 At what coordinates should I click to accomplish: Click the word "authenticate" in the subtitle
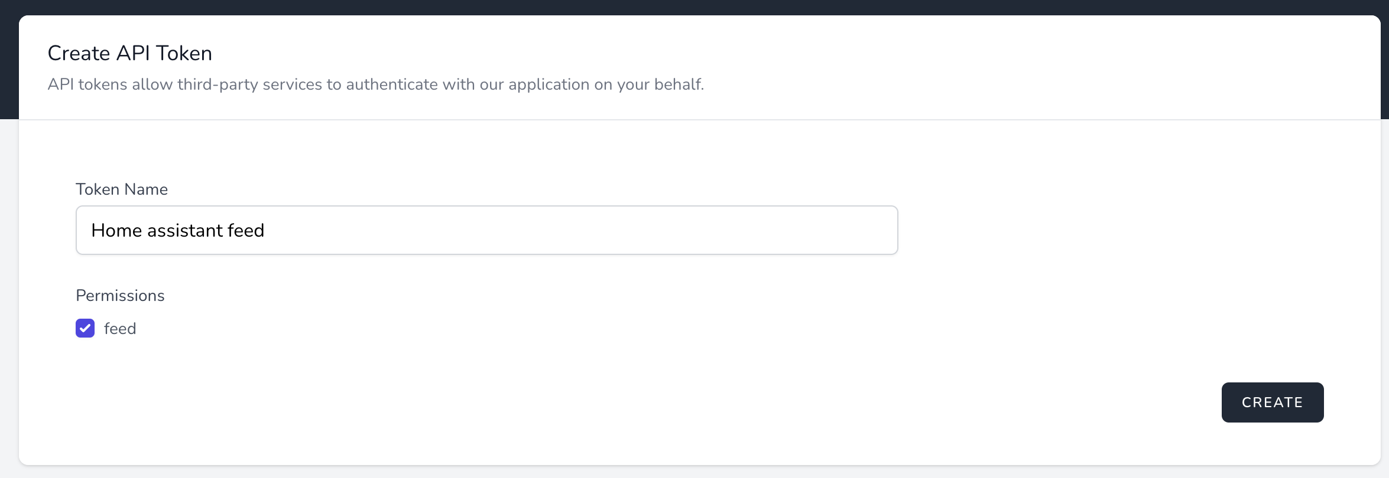(x=392, y=84)
